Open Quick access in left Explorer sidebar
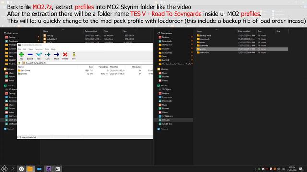Image resolution: width=307 pixels, height=172 pixels. [11, 33]
